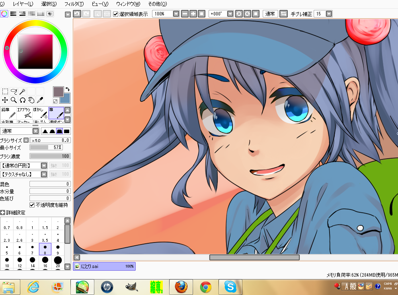This screenshot has height=295, width=398.
Task: Open the ウィンドウ(W) menu
Action: tap(128, 4)
